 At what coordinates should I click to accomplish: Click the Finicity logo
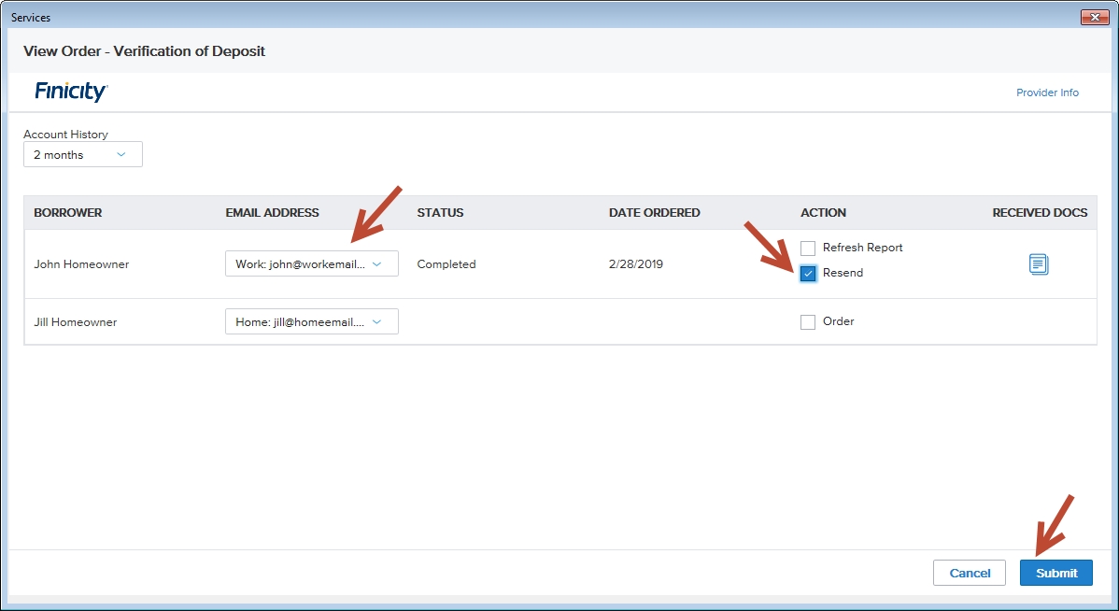(x=71, y=92)
